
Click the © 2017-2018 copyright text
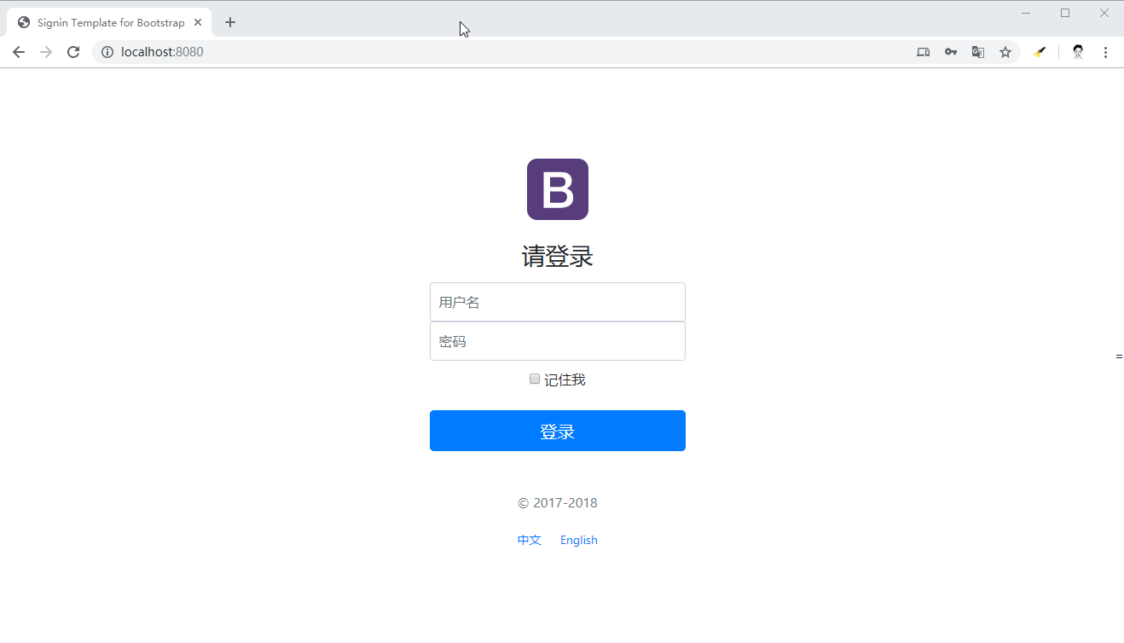[x=558, y=503]
